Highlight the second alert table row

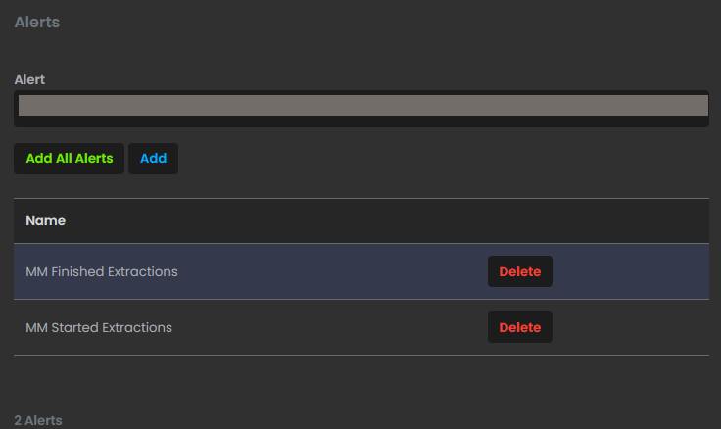294,327
